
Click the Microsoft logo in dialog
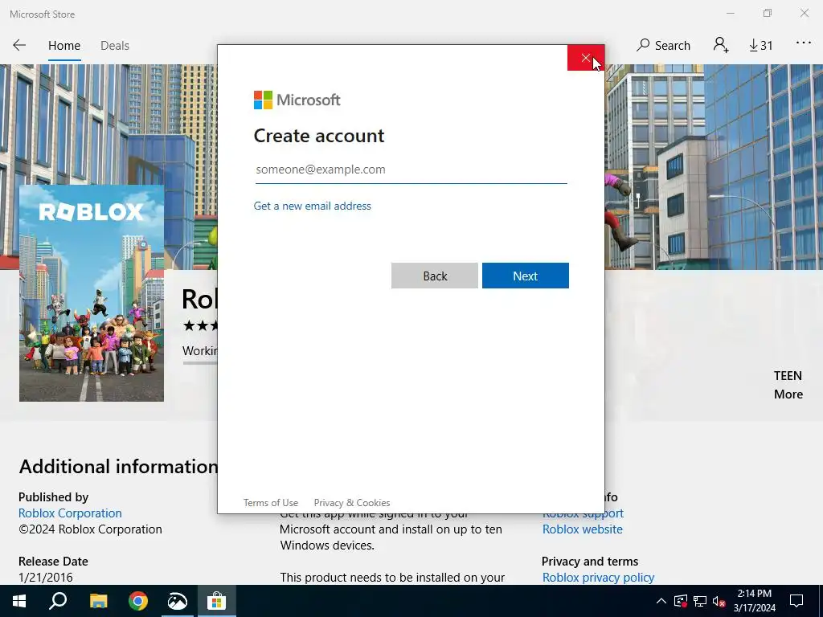(297, 100)
